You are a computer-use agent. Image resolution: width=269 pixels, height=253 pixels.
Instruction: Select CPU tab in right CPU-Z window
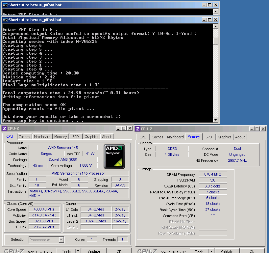(143, 137)
